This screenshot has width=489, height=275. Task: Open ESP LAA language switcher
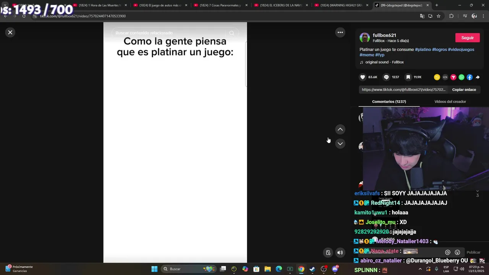[x=446, y=269]
